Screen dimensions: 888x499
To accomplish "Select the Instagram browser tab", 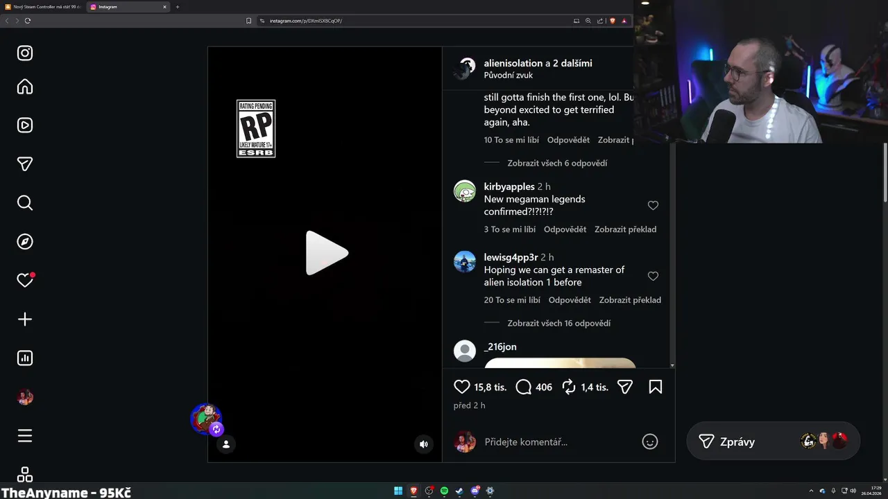I will tap(128, 7).
